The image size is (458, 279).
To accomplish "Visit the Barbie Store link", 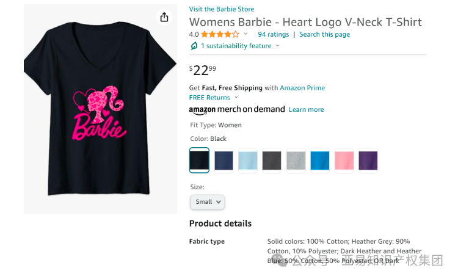I will (222, 9).
